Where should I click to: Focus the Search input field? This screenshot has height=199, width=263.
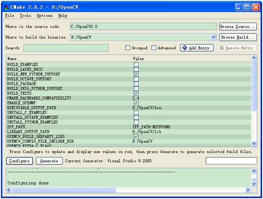click(66, 48)
